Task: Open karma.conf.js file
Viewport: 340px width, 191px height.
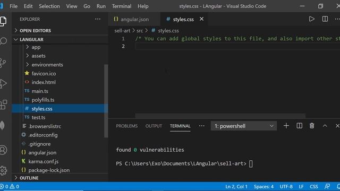Action: pos(60,161)
